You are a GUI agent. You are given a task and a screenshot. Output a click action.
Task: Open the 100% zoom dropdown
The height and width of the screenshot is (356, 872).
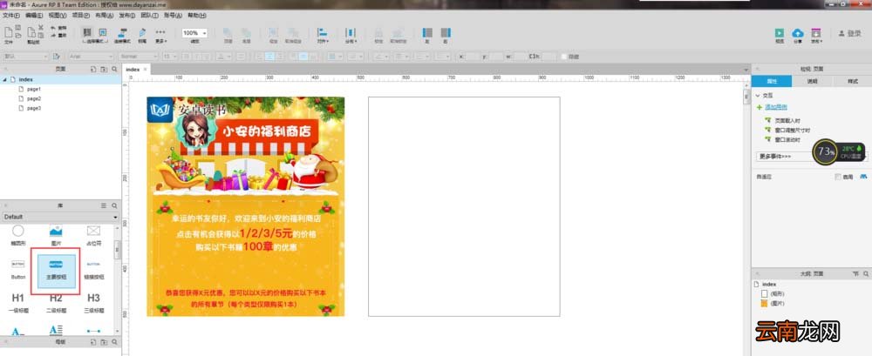tap(194, 33)
